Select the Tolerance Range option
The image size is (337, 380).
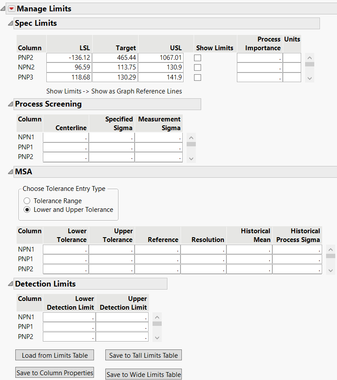pos(27,201)
